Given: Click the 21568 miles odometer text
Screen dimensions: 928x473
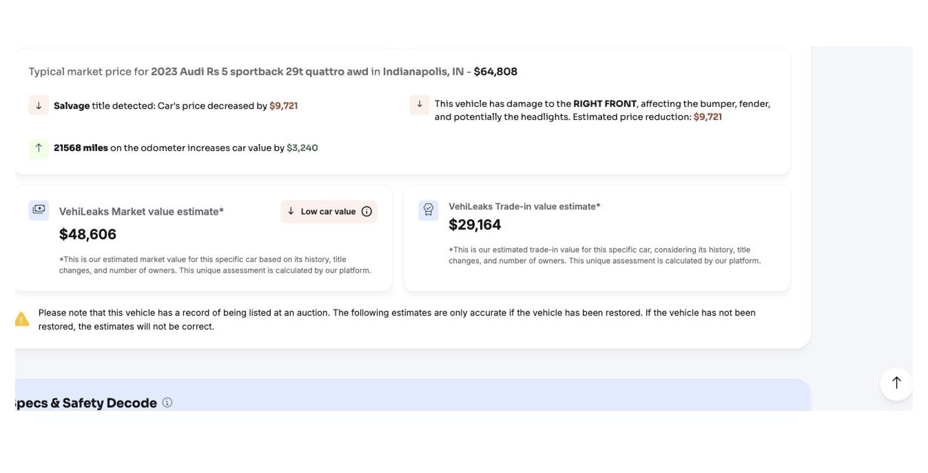Looking at the screenshot, I should 81,148.
